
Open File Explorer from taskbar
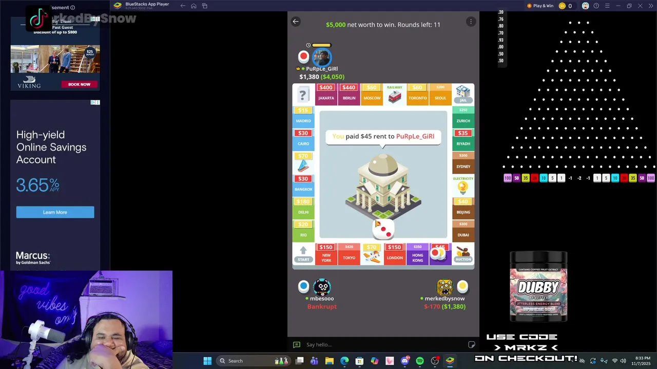click(x=330, y=361)
